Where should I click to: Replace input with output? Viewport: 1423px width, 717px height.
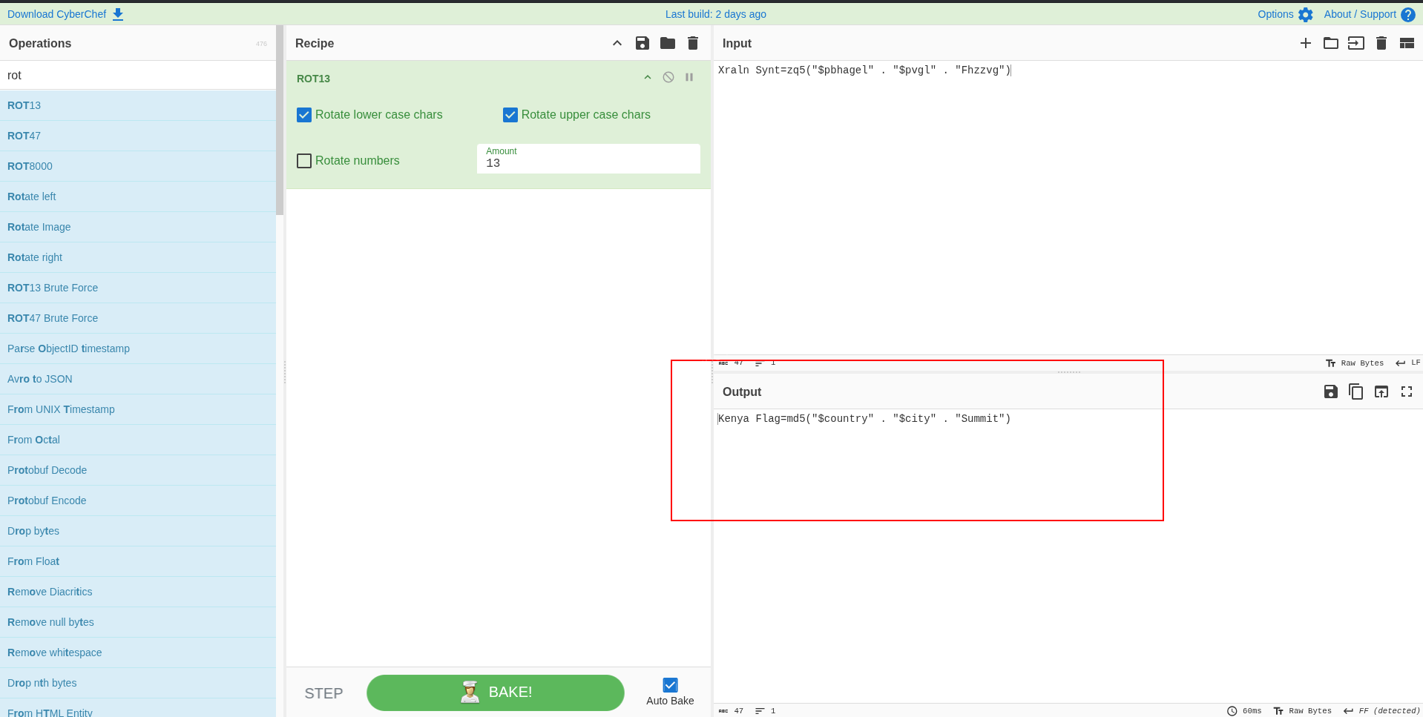coord(1381,391)
